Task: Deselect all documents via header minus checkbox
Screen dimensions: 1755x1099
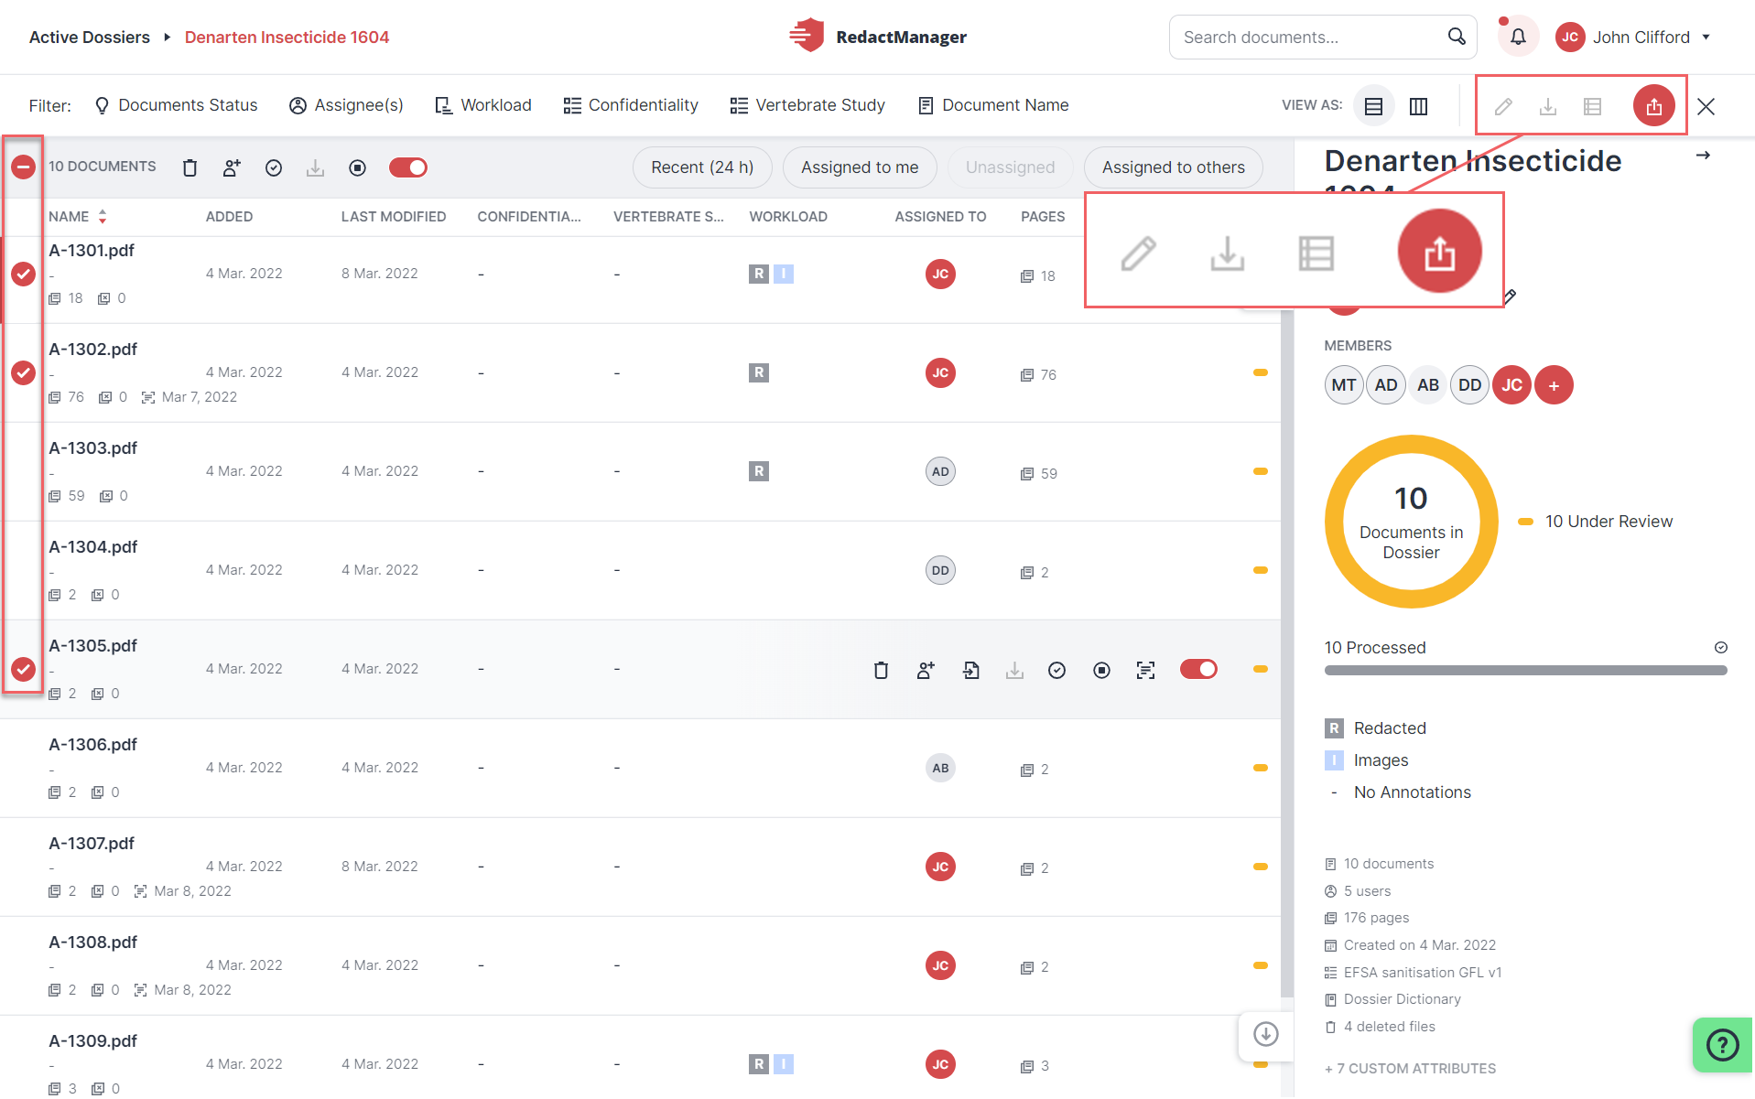Action: tap(23, 167)
